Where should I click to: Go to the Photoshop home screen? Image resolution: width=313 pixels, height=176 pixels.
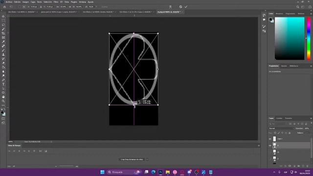(4, 7)
